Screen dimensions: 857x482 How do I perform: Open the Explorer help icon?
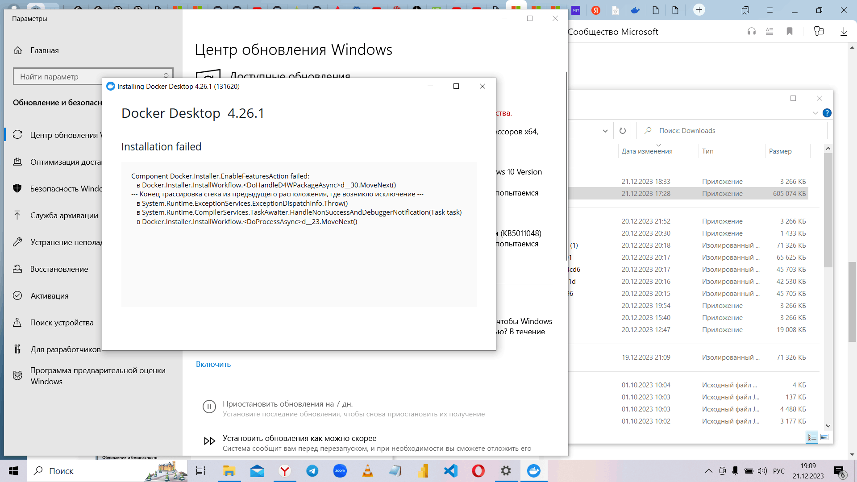pos(827,113)
